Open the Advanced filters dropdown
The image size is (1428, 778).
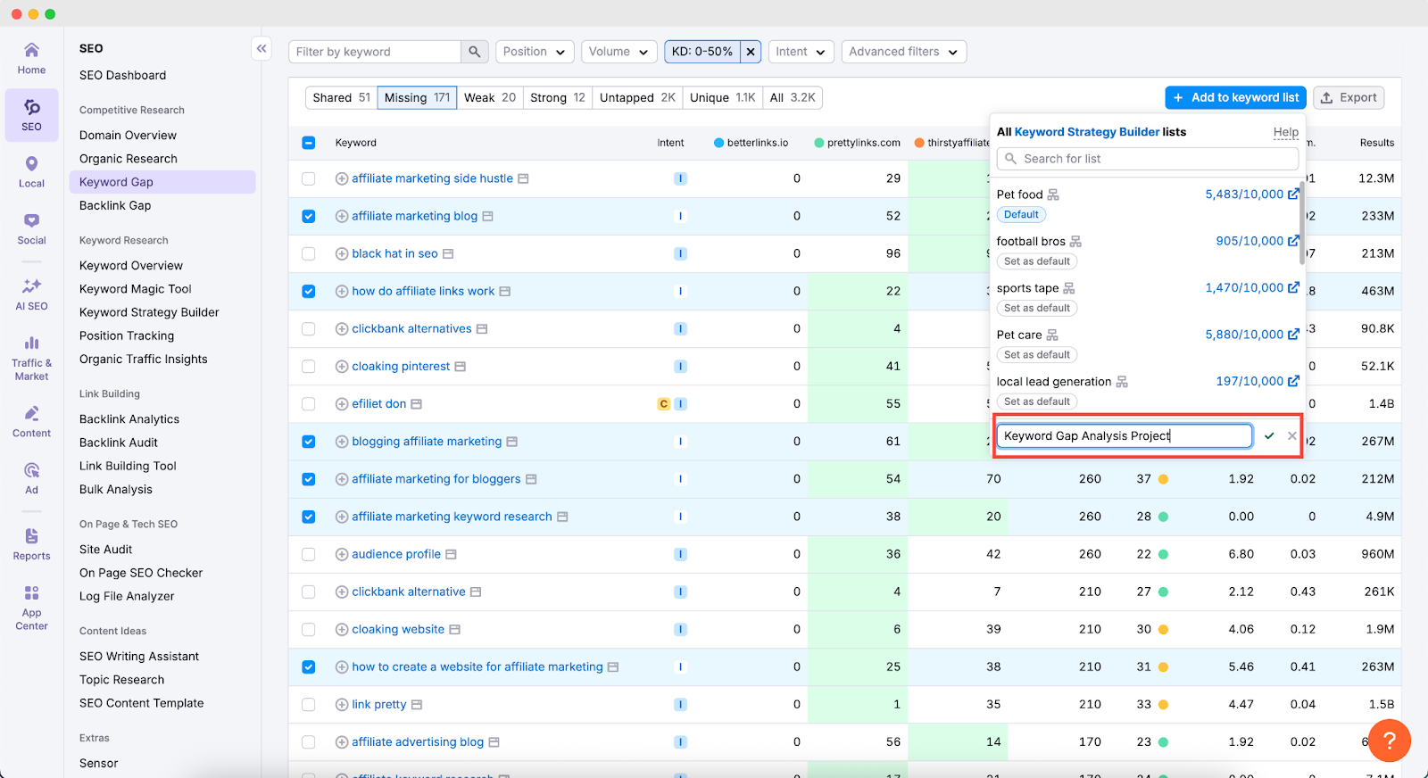(903, 52)
